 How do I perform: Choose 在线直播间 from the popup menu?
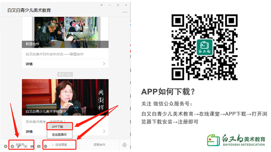pyautogui.click(x=60, y=134)
